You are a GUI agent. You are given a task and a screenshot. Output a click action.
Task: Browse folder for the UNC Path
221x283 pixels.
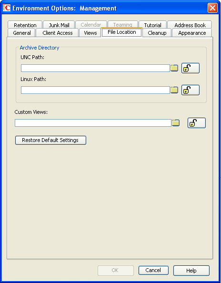click(x=174, y=68)
